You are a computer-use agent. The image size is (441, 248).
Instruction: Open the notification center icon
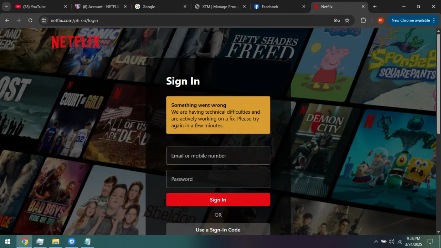pos(430,241)
